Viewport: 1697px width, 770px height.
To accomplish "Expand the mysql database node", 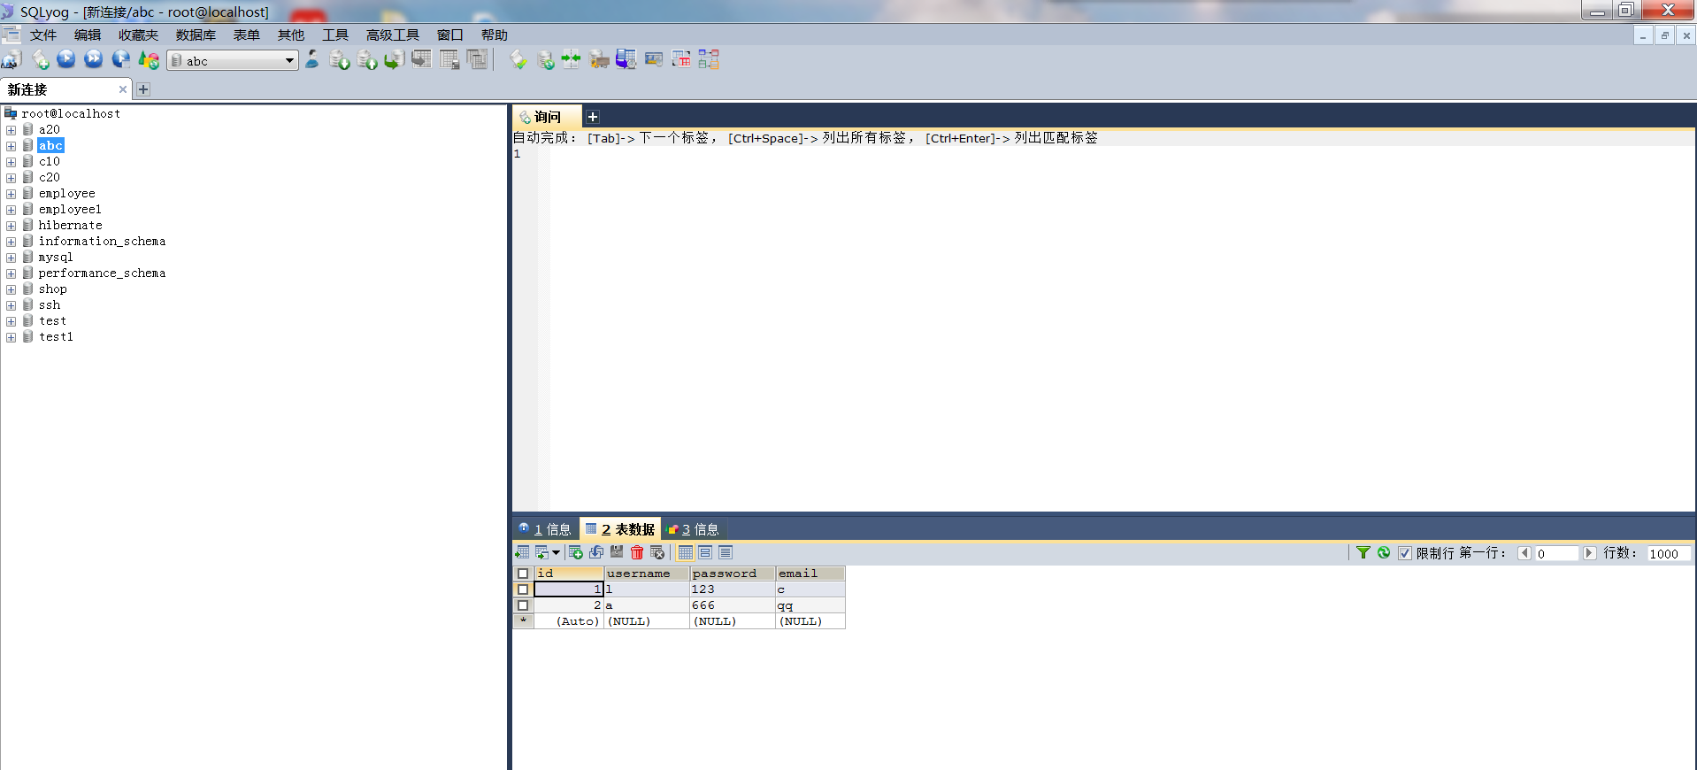I will coord(11,258).
